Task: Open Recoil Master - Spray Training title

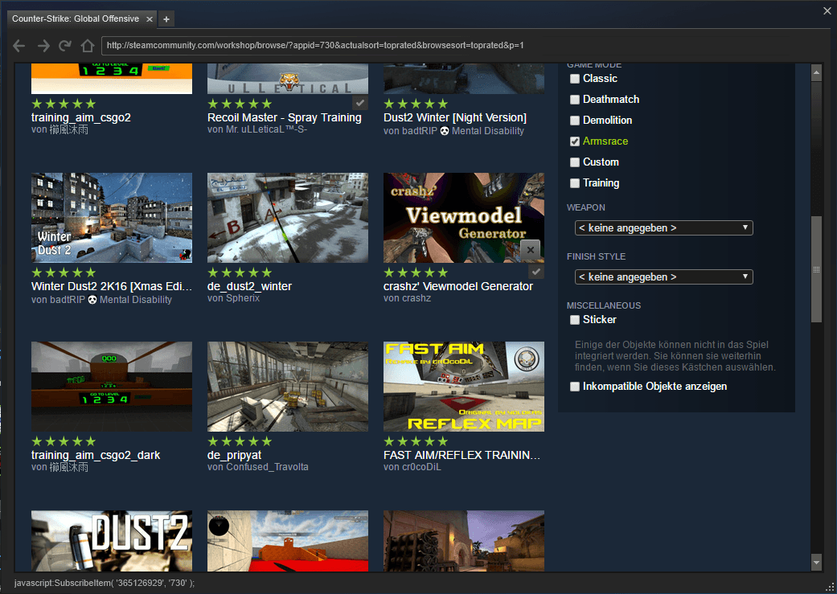Action: click(x=285, y=118)
